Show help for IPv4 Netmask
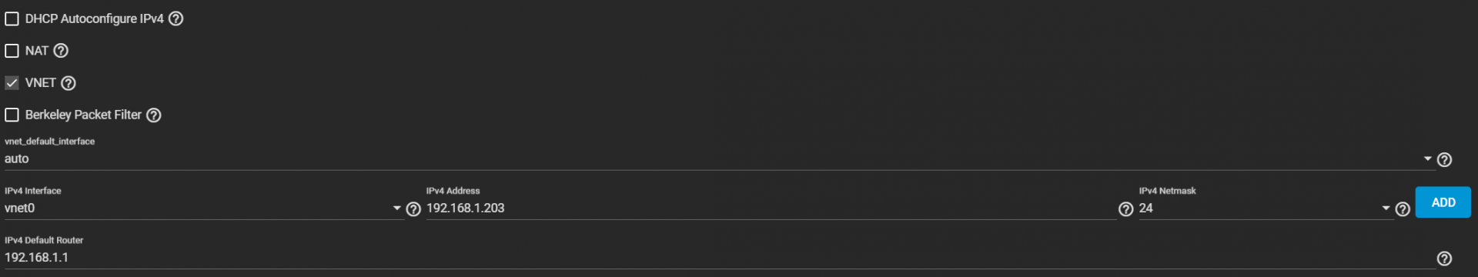The height and width of the screenshot is (277, 1478). point(1403,209)
